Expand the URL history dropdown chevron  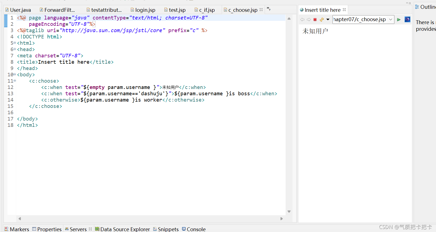pos(391,19)
